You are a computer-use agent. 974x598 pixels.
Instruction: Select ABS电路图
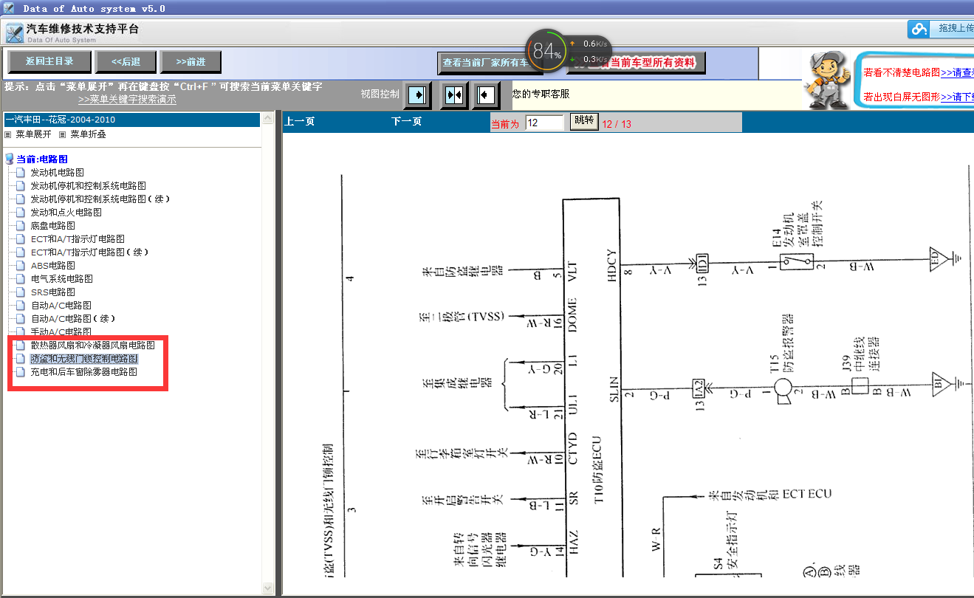pos(52,265)
